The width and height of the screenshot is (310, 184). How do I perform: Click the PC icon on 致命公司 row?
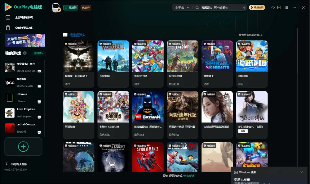(39, 132)
